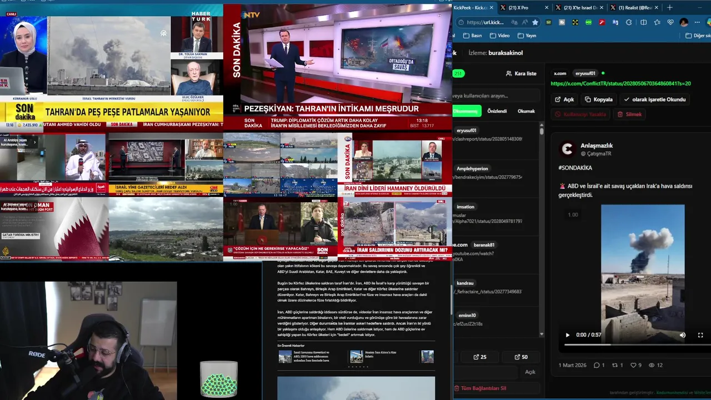Mark link as read with Okundu button
The image size is (711, 400).
coord(655,99)
